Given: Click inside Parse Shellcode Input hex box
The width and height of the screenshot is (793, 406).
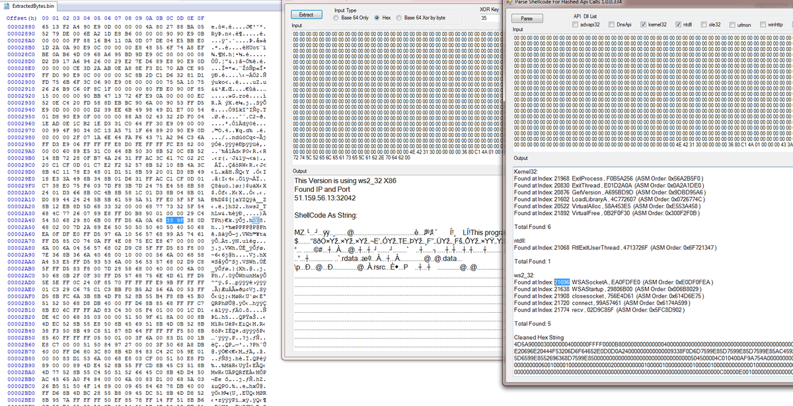Looking at the screenshot, I should 652,93.
